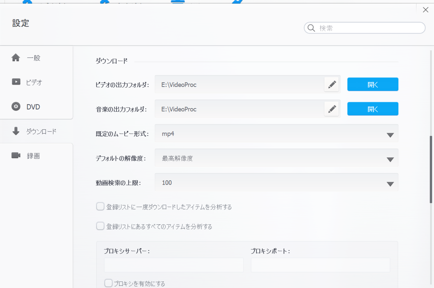Click the magnifier icon in search box
The width and height of the screenshot is (434, 288).
311,28
